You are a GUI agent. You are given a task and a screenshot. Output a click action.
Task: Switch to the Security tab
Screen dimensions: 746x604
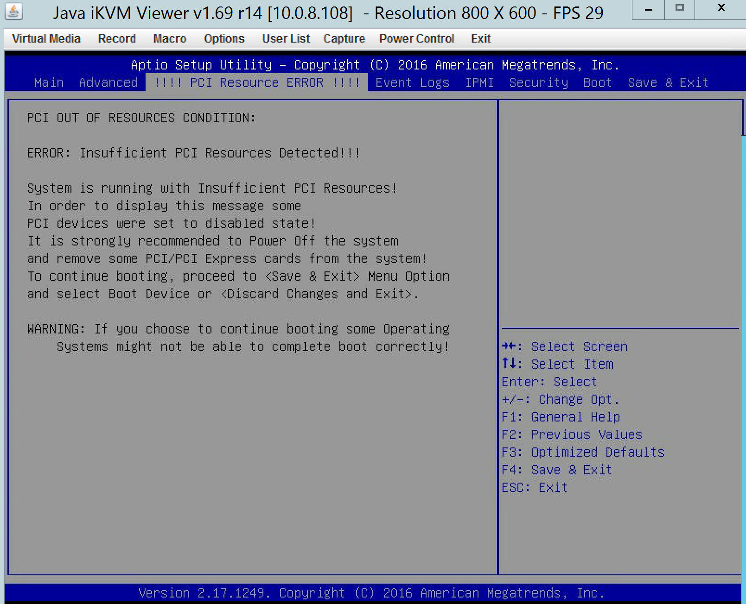coord(538,82)
